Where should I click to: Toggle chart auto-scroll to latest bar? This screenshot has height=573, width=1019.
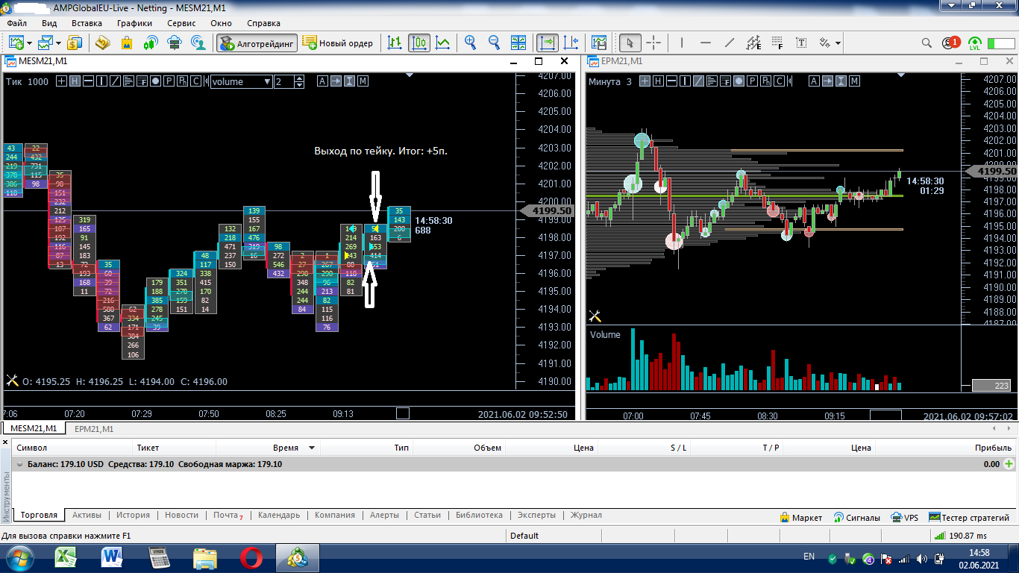point(548,43)
